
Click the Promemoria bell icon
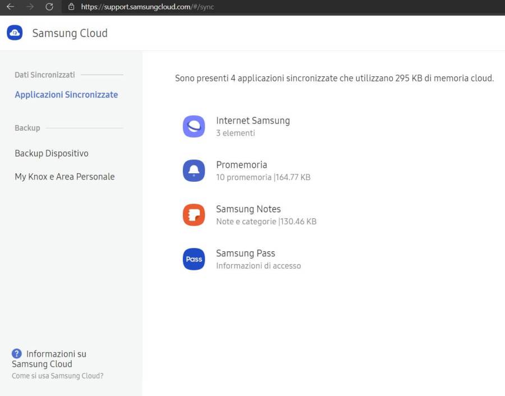coord(194,171)
